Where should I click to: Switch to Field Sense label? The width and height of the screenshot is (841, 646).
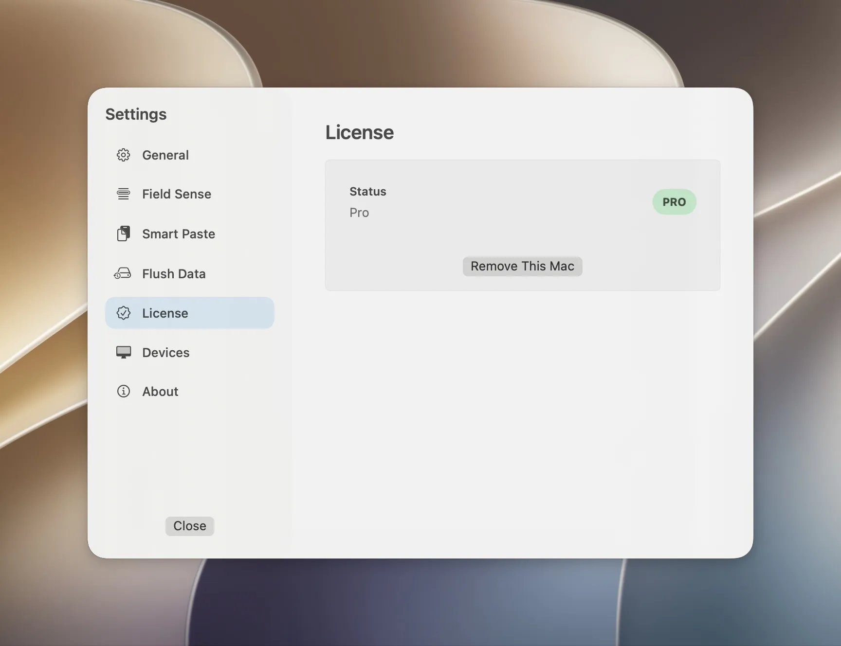177,194
